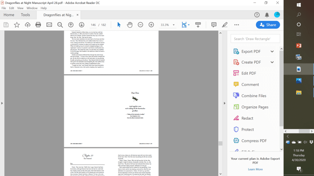Open the notifications bell
The width and height of the screenshot is (314, 176).
coord(267,15)
